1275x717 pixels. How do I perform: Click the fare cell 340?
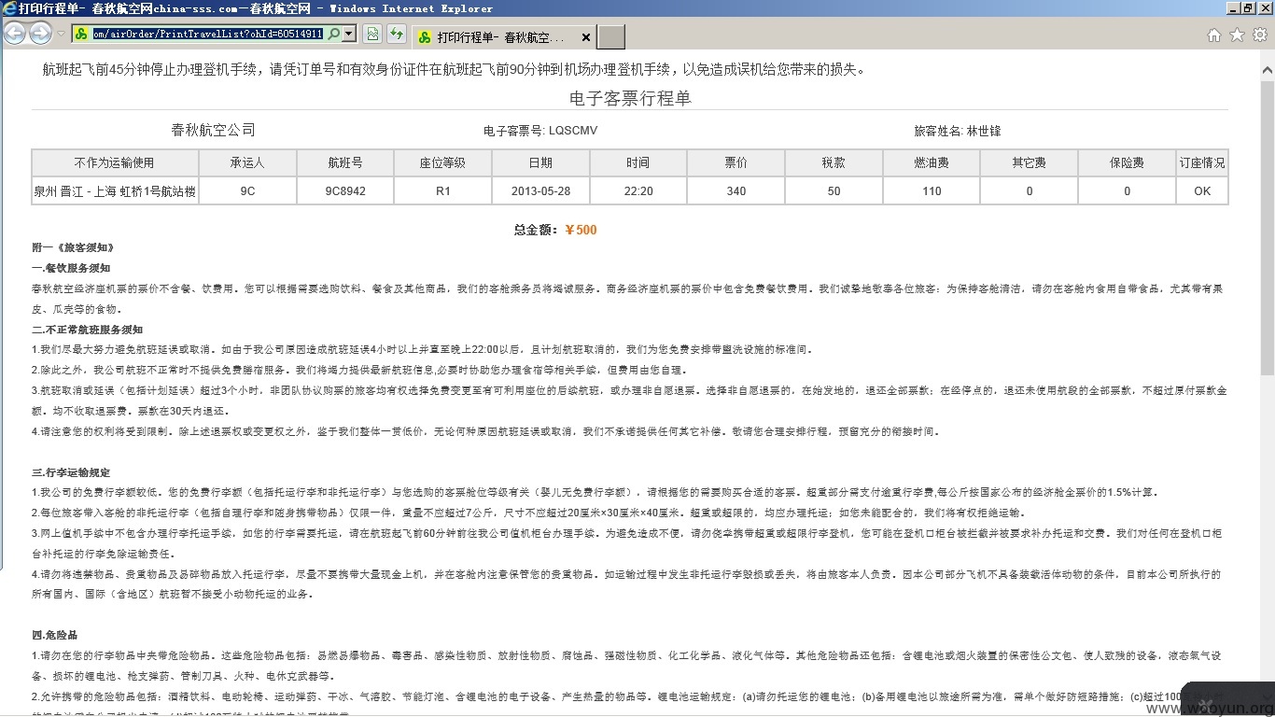pyautogui.click(x=736, y=190)
